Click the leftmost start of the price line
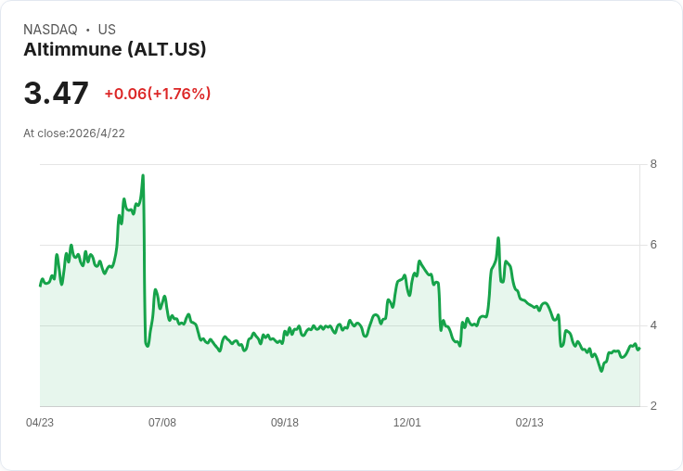Viewport: 683px width, 471px height. [40, 285]
